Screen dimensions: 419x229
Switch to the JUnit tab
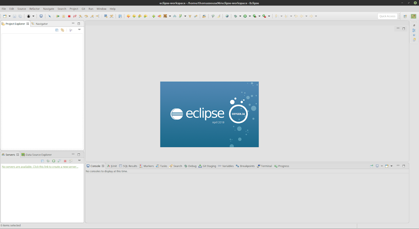pos(112,166)
